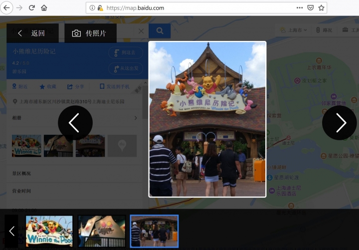Click the browser forward arrow
The image size is (359, 250).
click(x=19, y=8)
